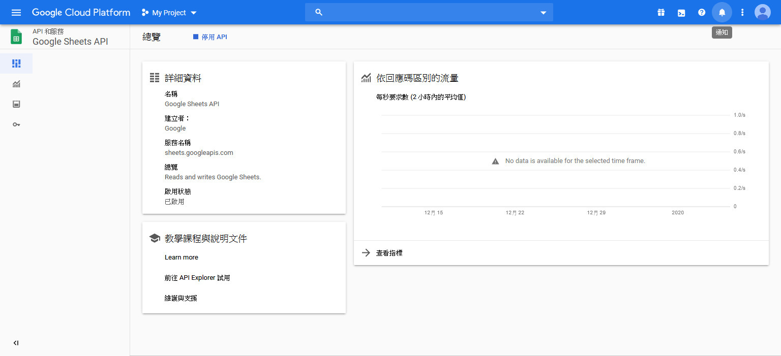This screenshot has width=781, height=356.
Task: Open 前往 API Explorer 試用 link
Action: coord(197,278)
